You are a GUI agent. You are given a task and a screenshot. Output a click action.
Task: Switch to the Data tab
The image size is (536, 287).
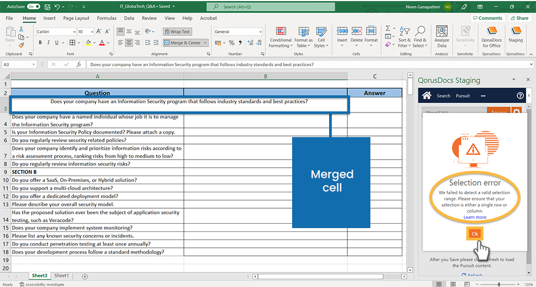[x=129, y=18]
